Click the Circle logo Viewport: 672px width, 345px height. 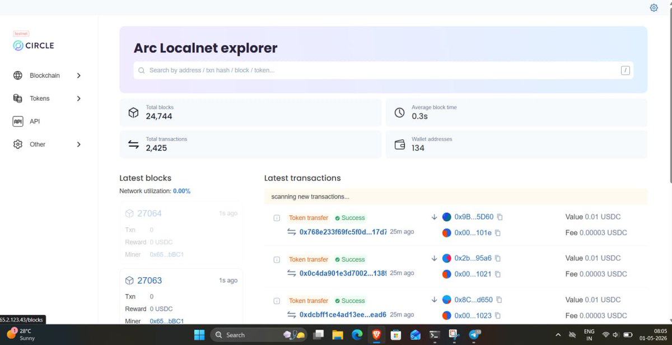point(34,45)
